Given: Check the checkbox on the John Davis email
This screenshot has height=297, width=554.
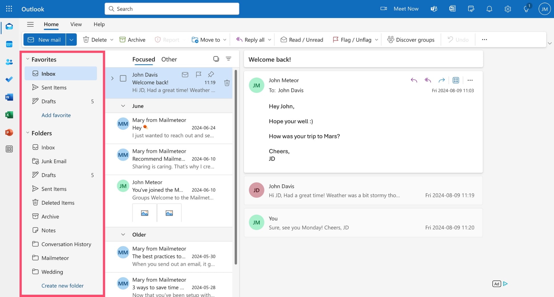Looking at the screenshot, I should click(x=123, y=78).
